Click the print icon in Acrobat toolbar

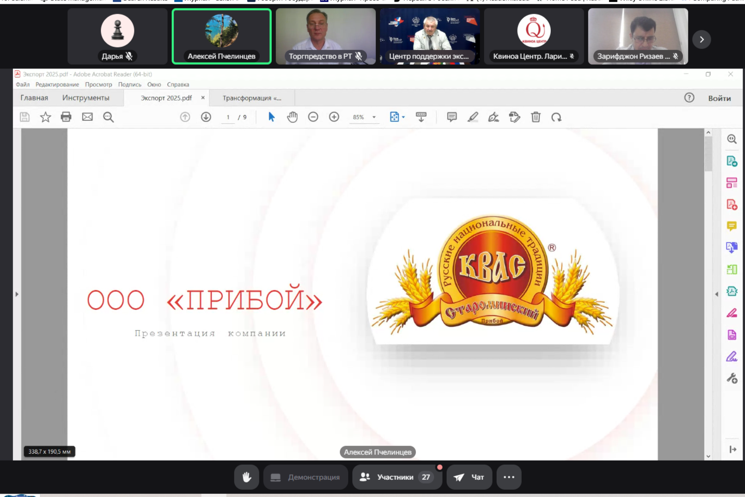click(66, 117)
